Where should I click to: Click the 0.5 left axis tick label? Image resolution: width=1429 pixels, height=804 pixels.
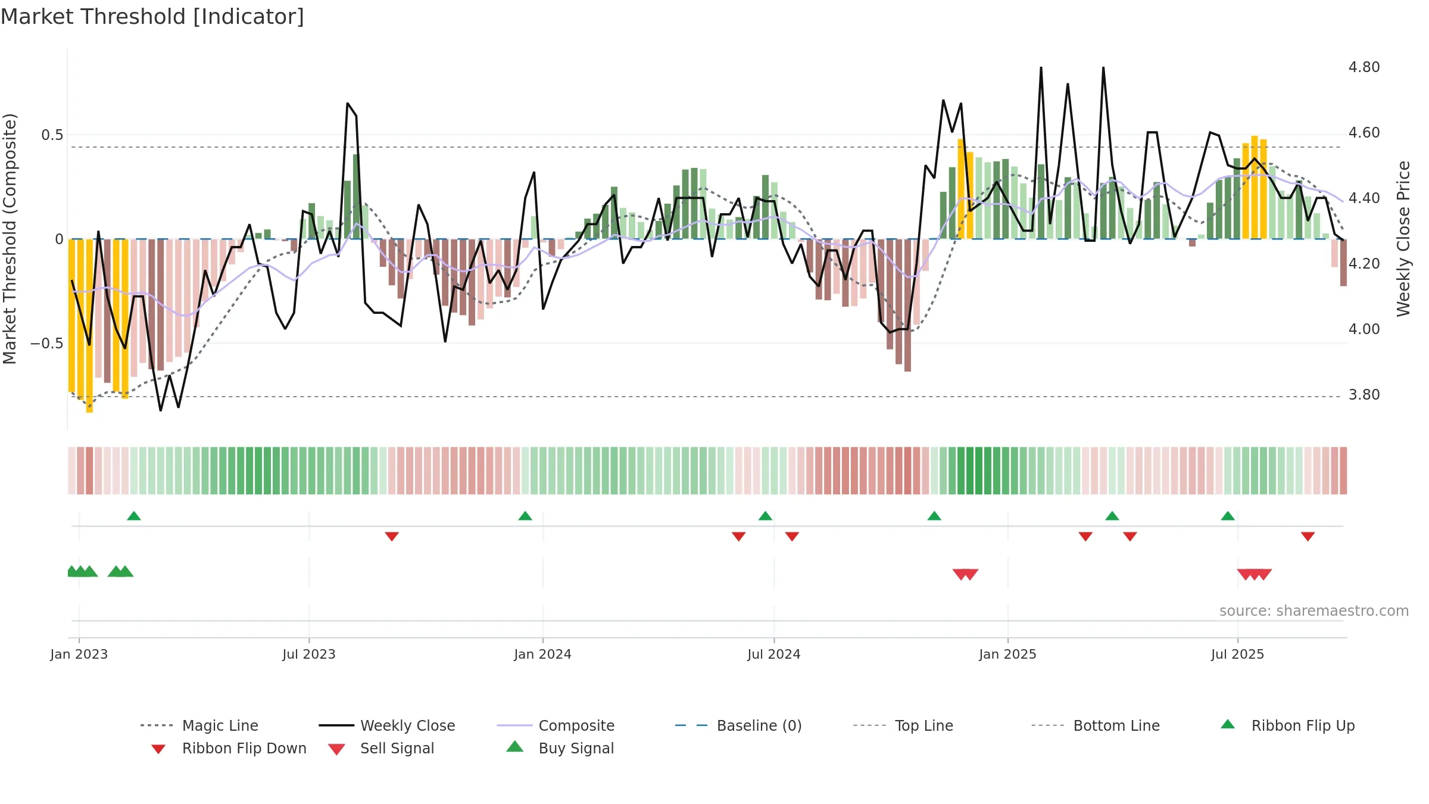[x=52, y=135]
